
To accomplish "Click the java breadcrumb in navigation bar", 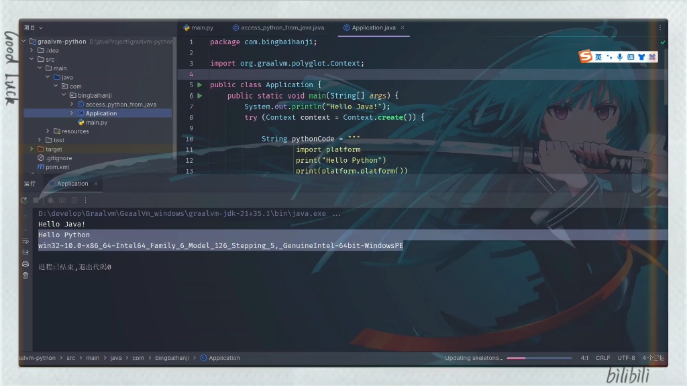I will pyautogui.click(x=116, y=358).
